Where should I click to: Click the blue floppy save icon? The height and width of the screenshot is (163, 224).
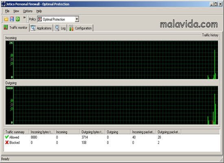(x=12, y=19)
